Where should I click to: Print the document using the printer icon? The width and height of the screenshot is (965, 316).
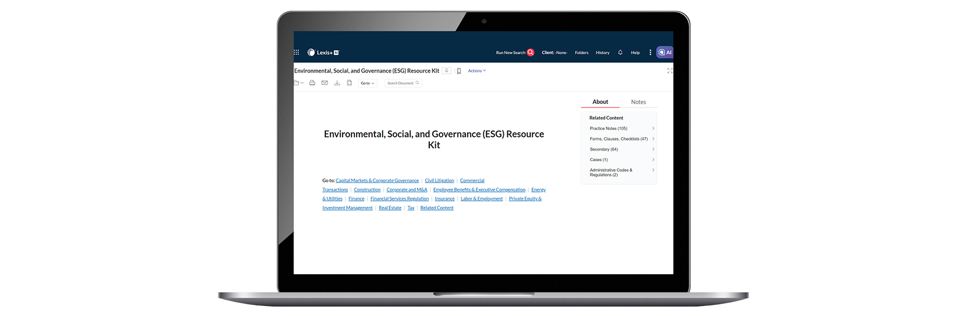[312, 83]
